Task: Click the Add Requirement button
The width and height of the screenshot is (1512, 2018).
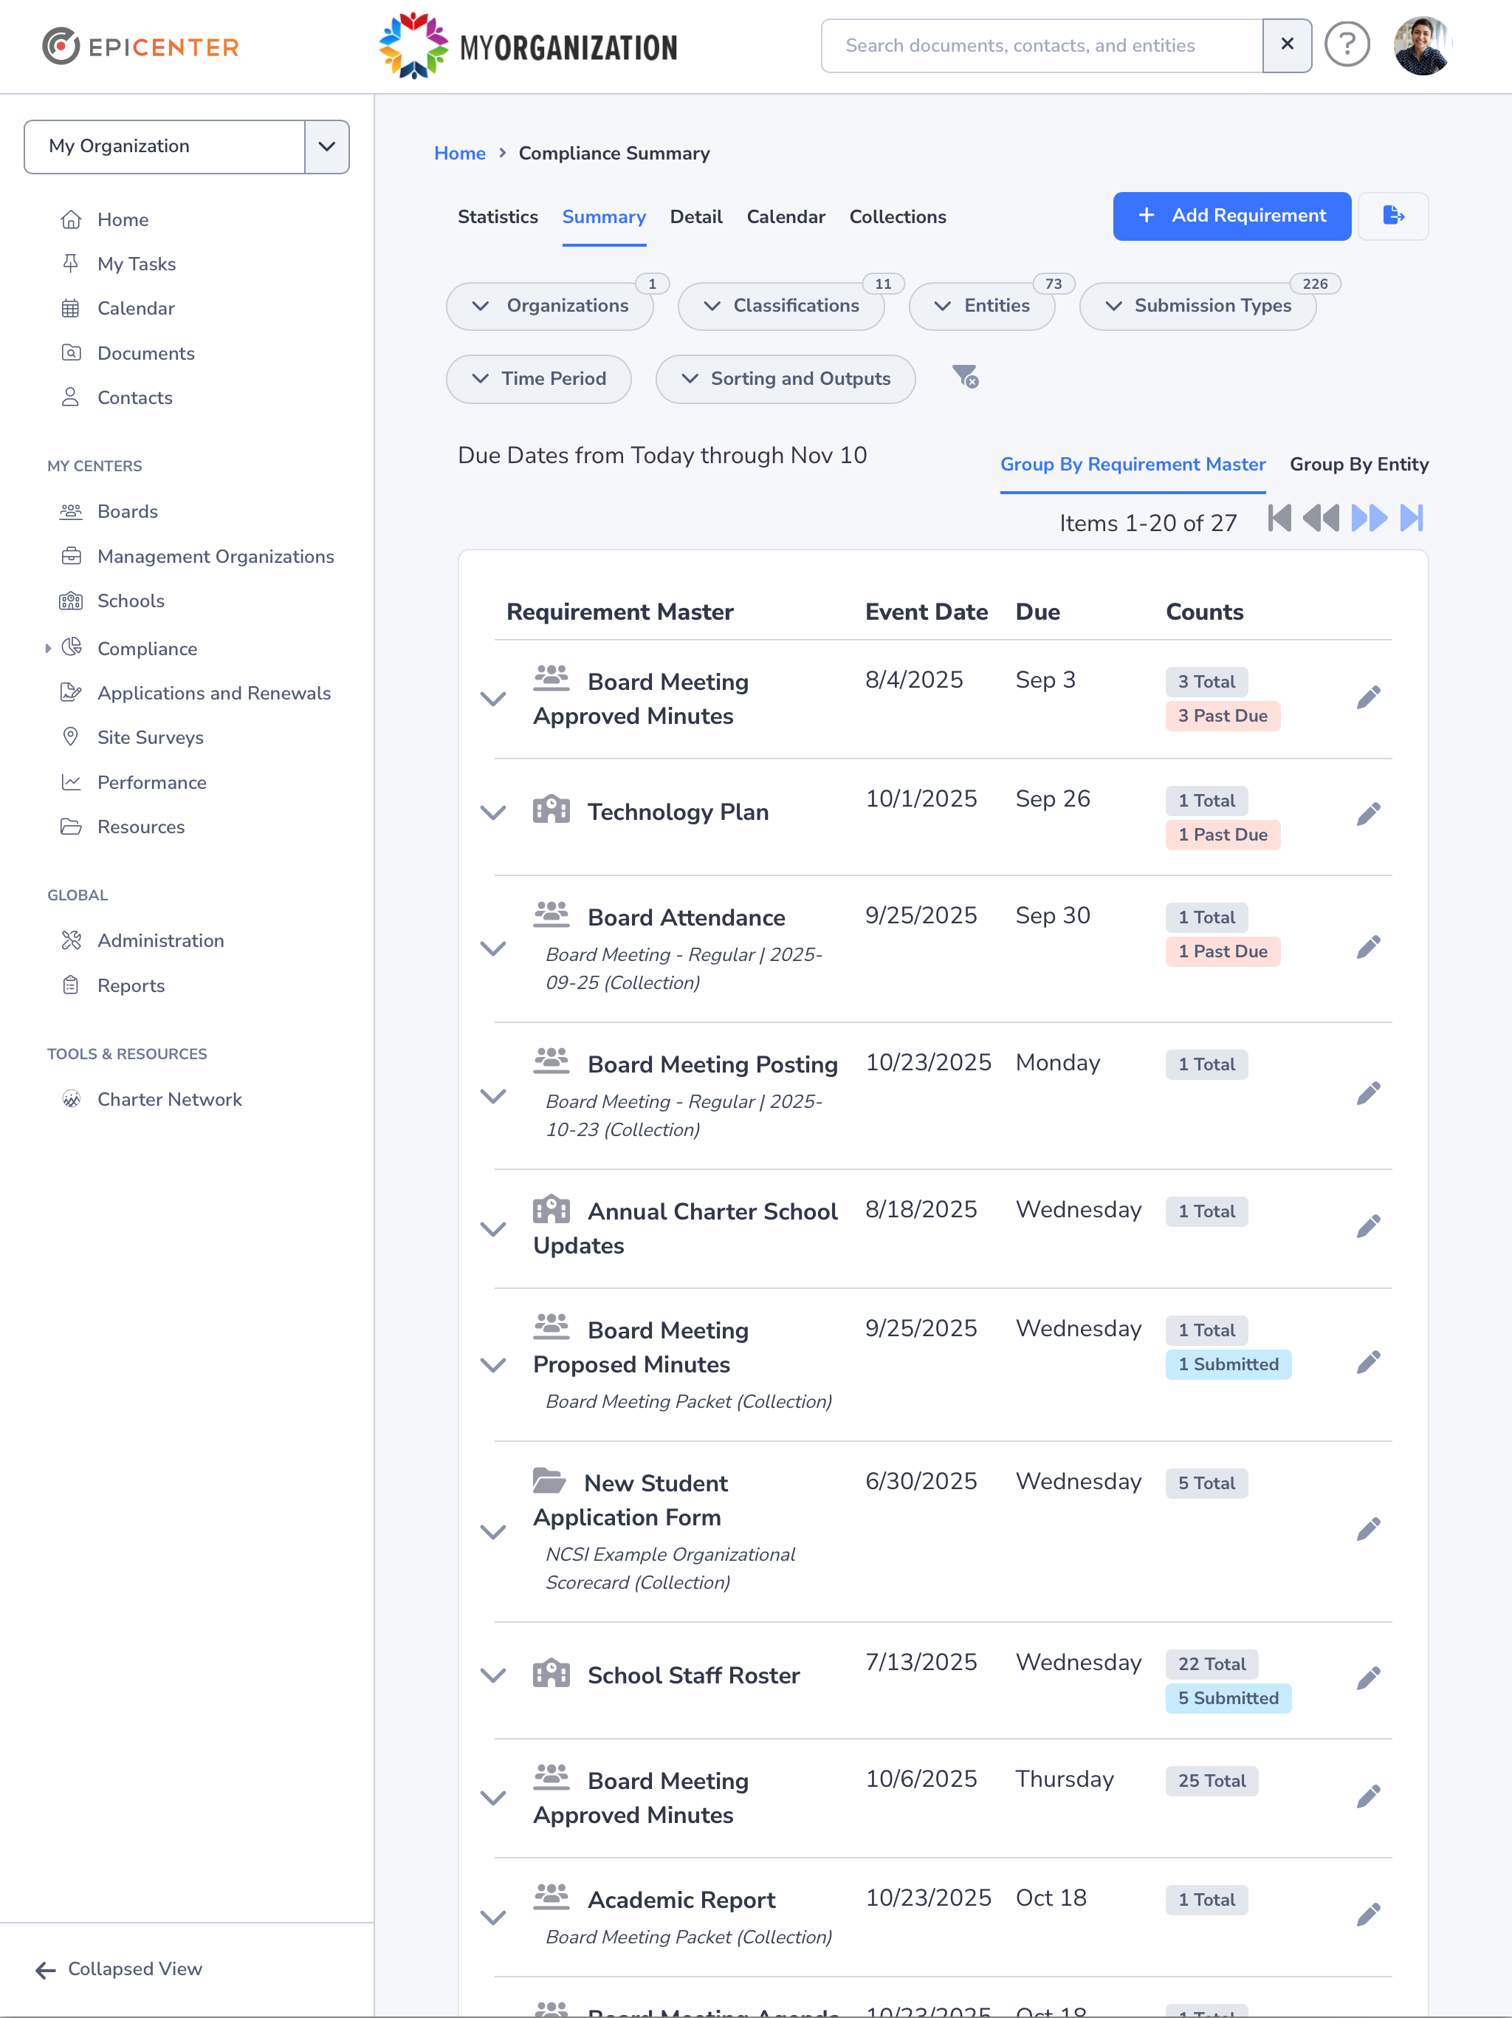Action: [x=1231, y=216]
